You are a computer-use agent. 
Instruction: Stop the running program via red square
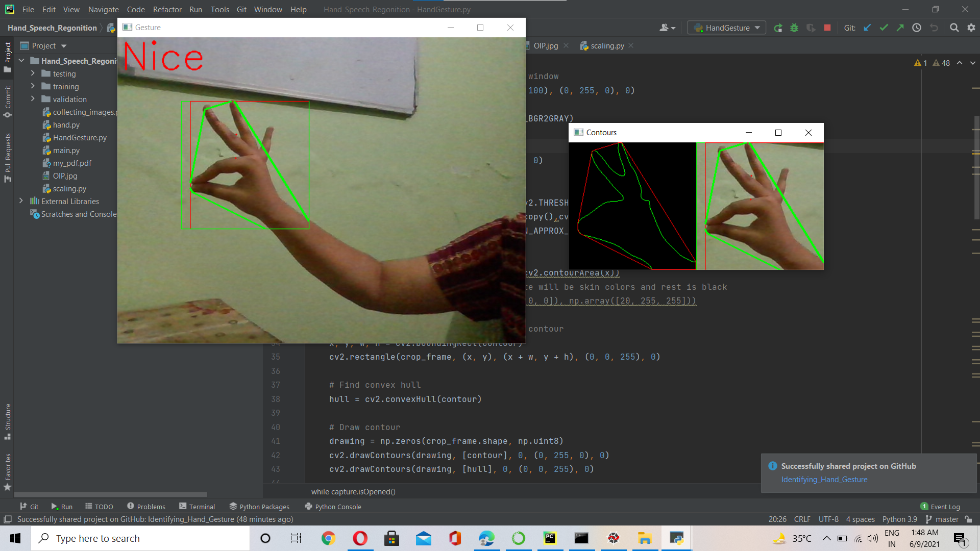click(x=827, y=28)
